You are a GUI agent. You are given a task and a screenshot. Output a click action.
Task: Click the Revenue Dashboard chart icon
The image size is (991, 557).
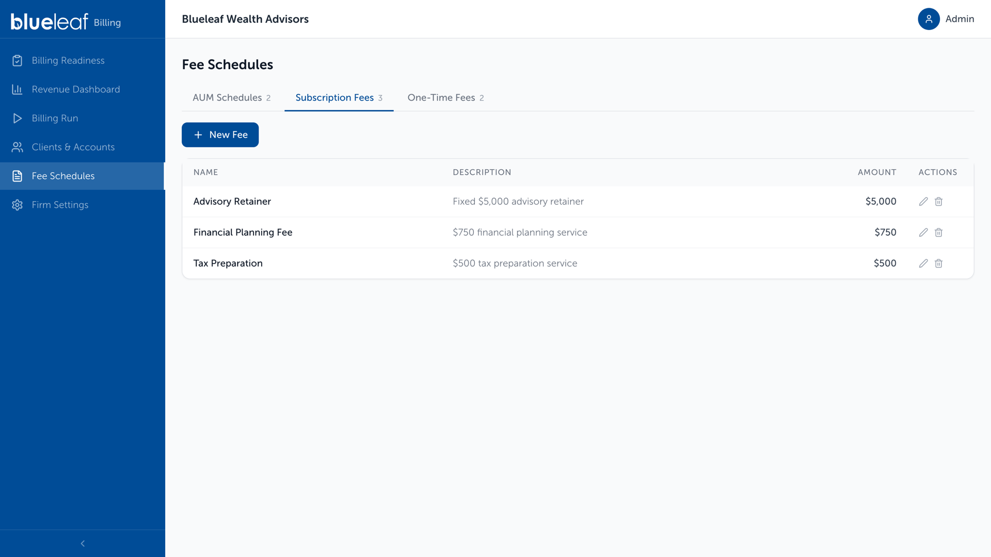pos(17,89)
